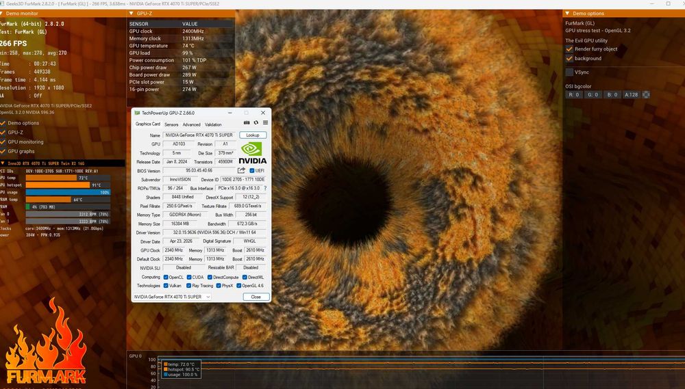The width and height of the screenshot is (685, 389).
Task: Click the BIOS version export icon
Action: [x=241, y=170]
